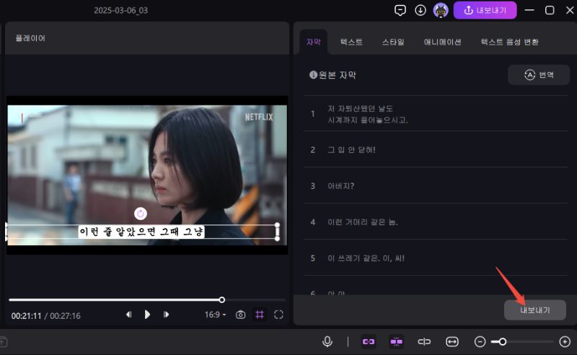Select the subtitle text box in preview

(141, 232)
